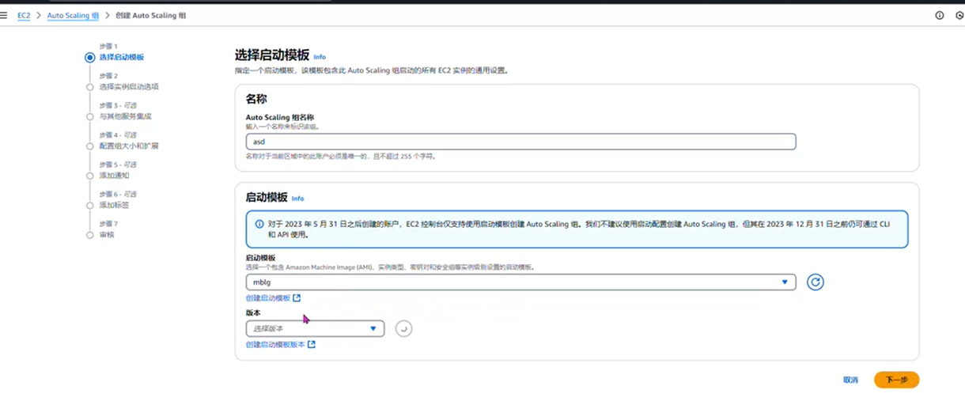
Task: Click the 步骤 2 label text
Action: click(x=108, y=76)
